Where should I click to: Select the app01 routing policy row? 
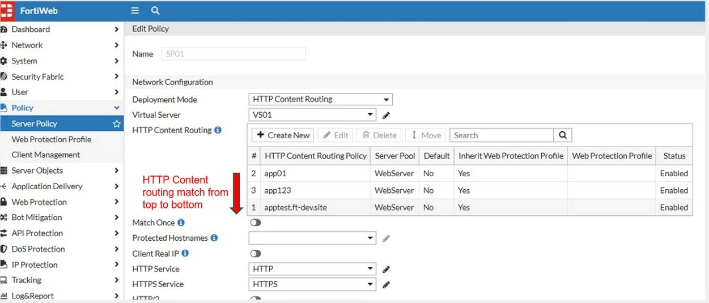click(470, 173)
